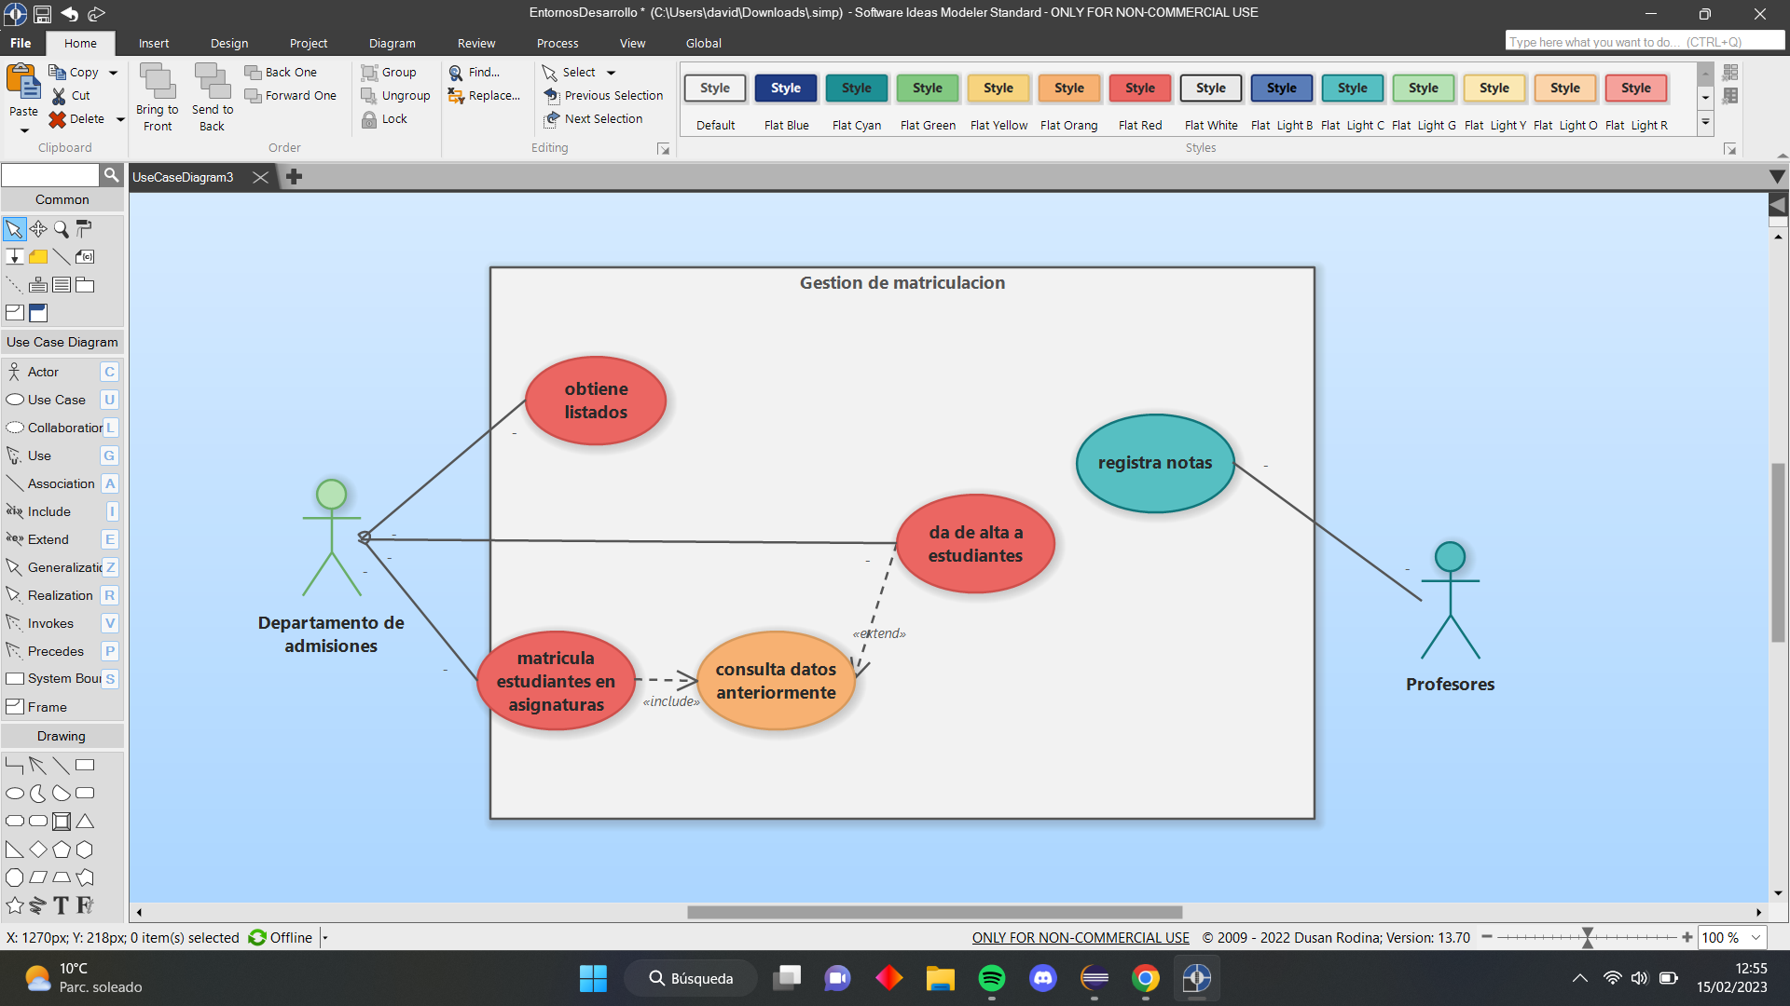This screenshot has width=1790, height=1006.
Task: Choose the Include relationship tool
Action: click(48, 511)
